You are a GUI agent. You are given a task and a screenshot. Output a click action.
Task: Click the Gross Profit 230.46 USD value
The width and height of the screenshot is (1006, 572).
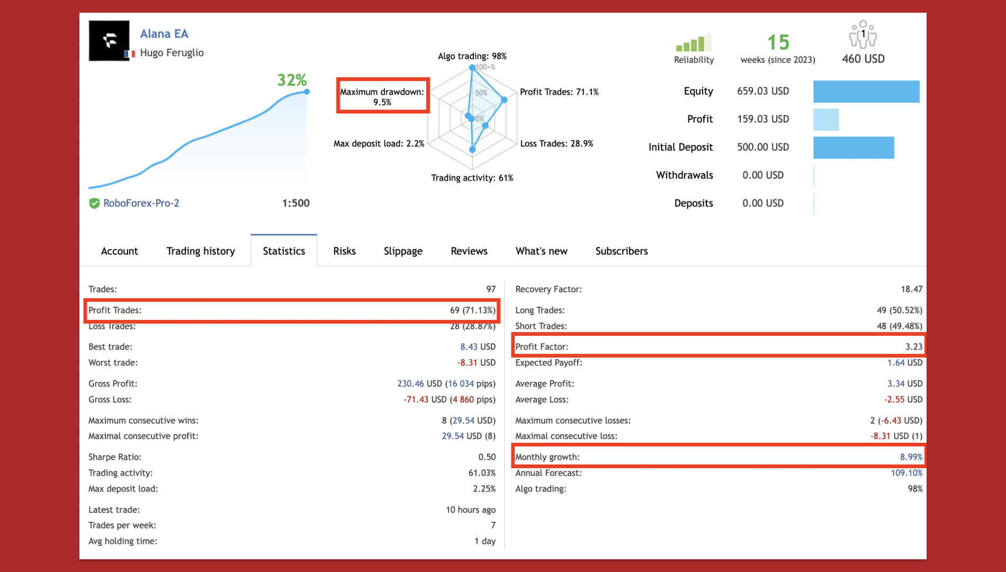click(446, 383)
